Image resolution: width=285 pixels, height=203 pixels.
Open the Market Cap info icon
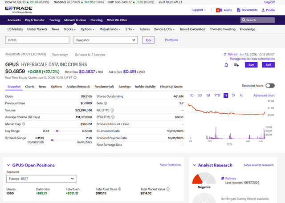[24, 124]
